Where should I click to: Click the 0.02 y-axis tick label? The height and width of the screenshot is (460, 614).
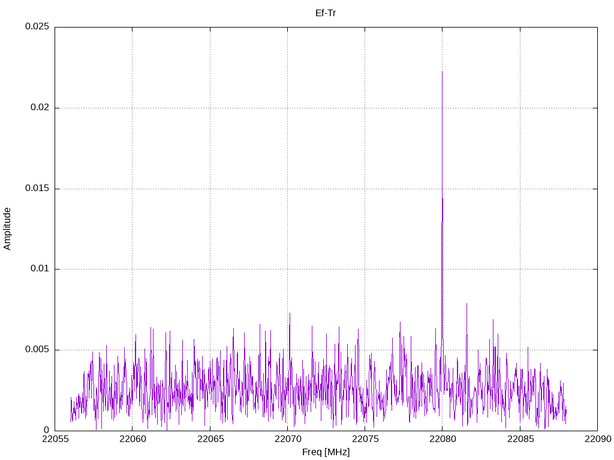[39, 108]
